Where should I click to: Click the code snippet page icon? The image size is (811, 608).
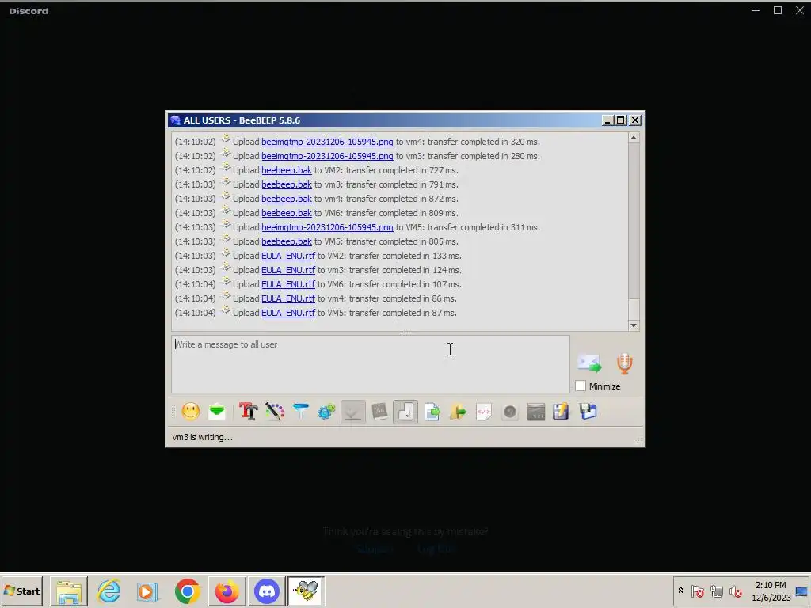[x=484, y=412]
